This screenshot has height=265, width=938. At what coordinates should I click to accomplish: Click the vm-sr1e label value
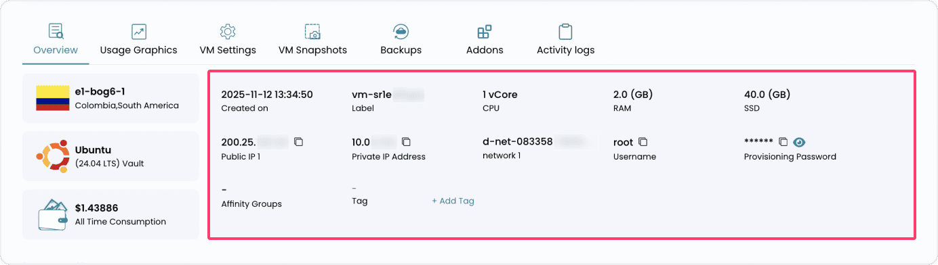[372, 95]
